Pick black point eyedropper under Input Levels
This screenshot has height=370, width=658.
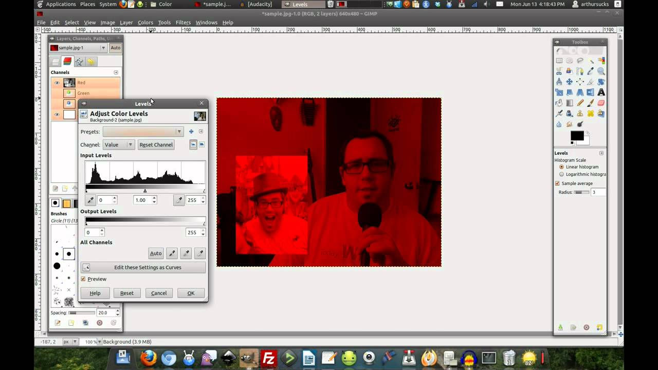tap(90, 200)
